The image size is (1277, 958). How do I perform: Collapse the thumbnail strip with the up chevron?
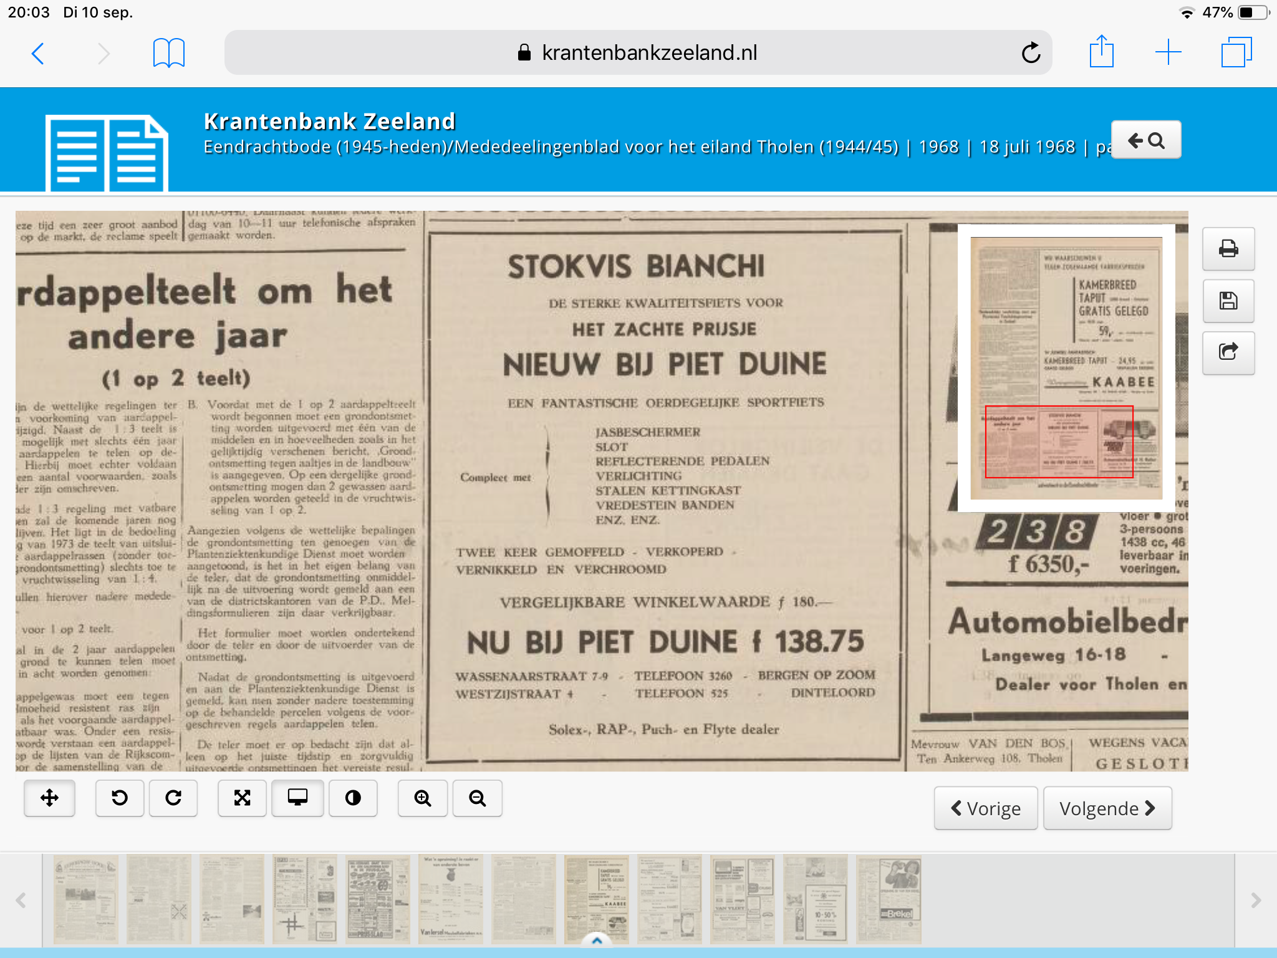point(597,940)
